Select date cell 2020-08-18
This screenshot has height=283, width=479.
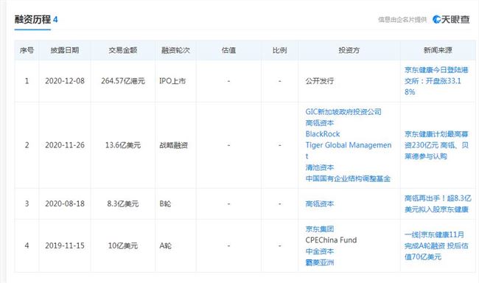[65, 203]
